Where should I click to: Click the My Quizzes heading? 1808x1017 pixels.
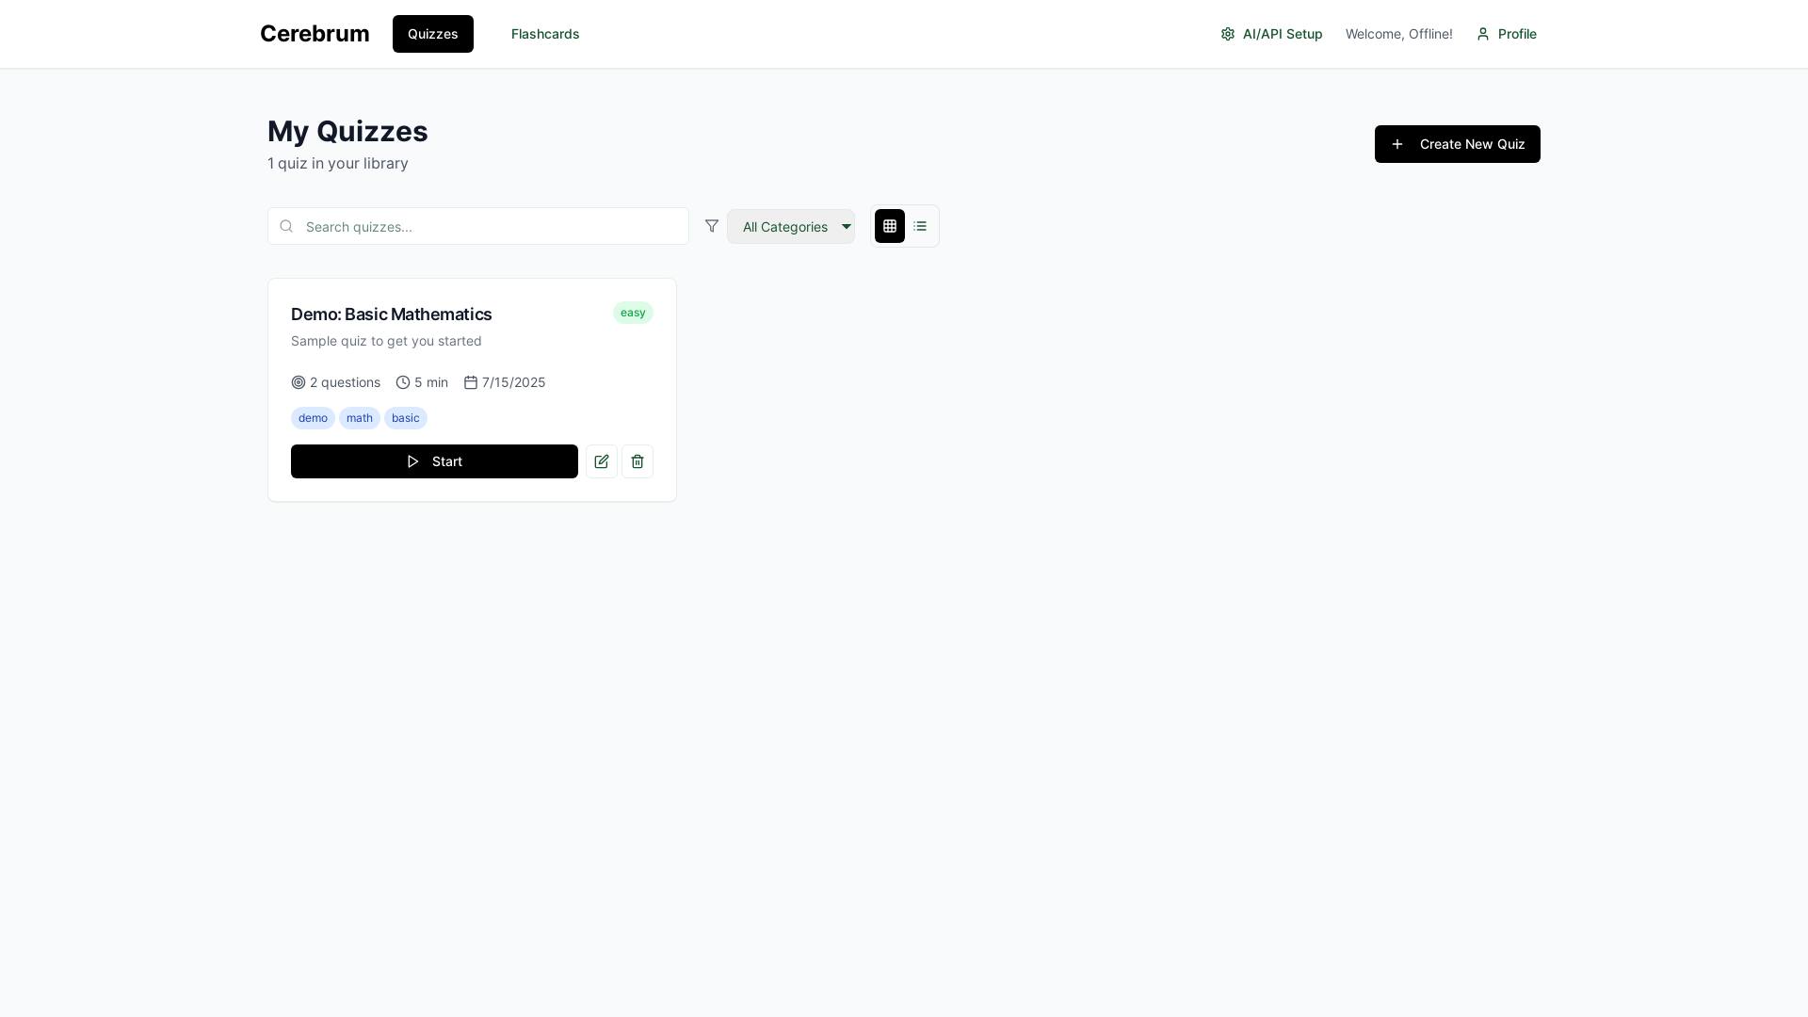347,131
